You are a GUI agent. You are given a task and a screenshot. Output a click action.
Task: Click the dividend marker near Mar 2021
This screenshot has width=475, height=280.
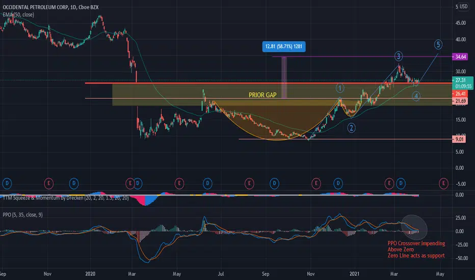[x=401, y=183]
